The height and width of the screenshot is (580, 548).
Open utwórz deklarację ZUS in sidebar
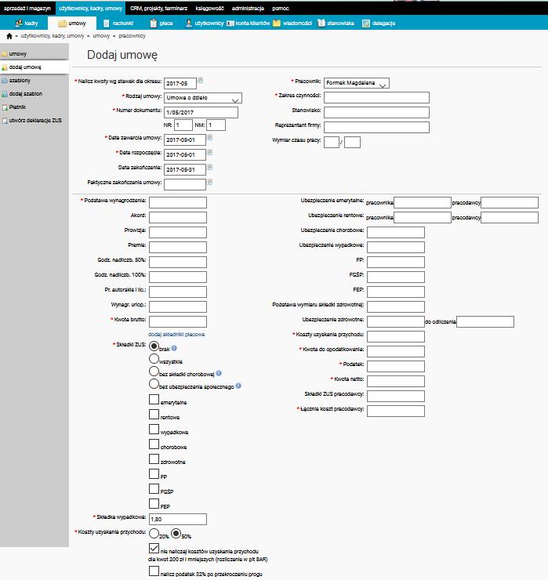[34, 121]
